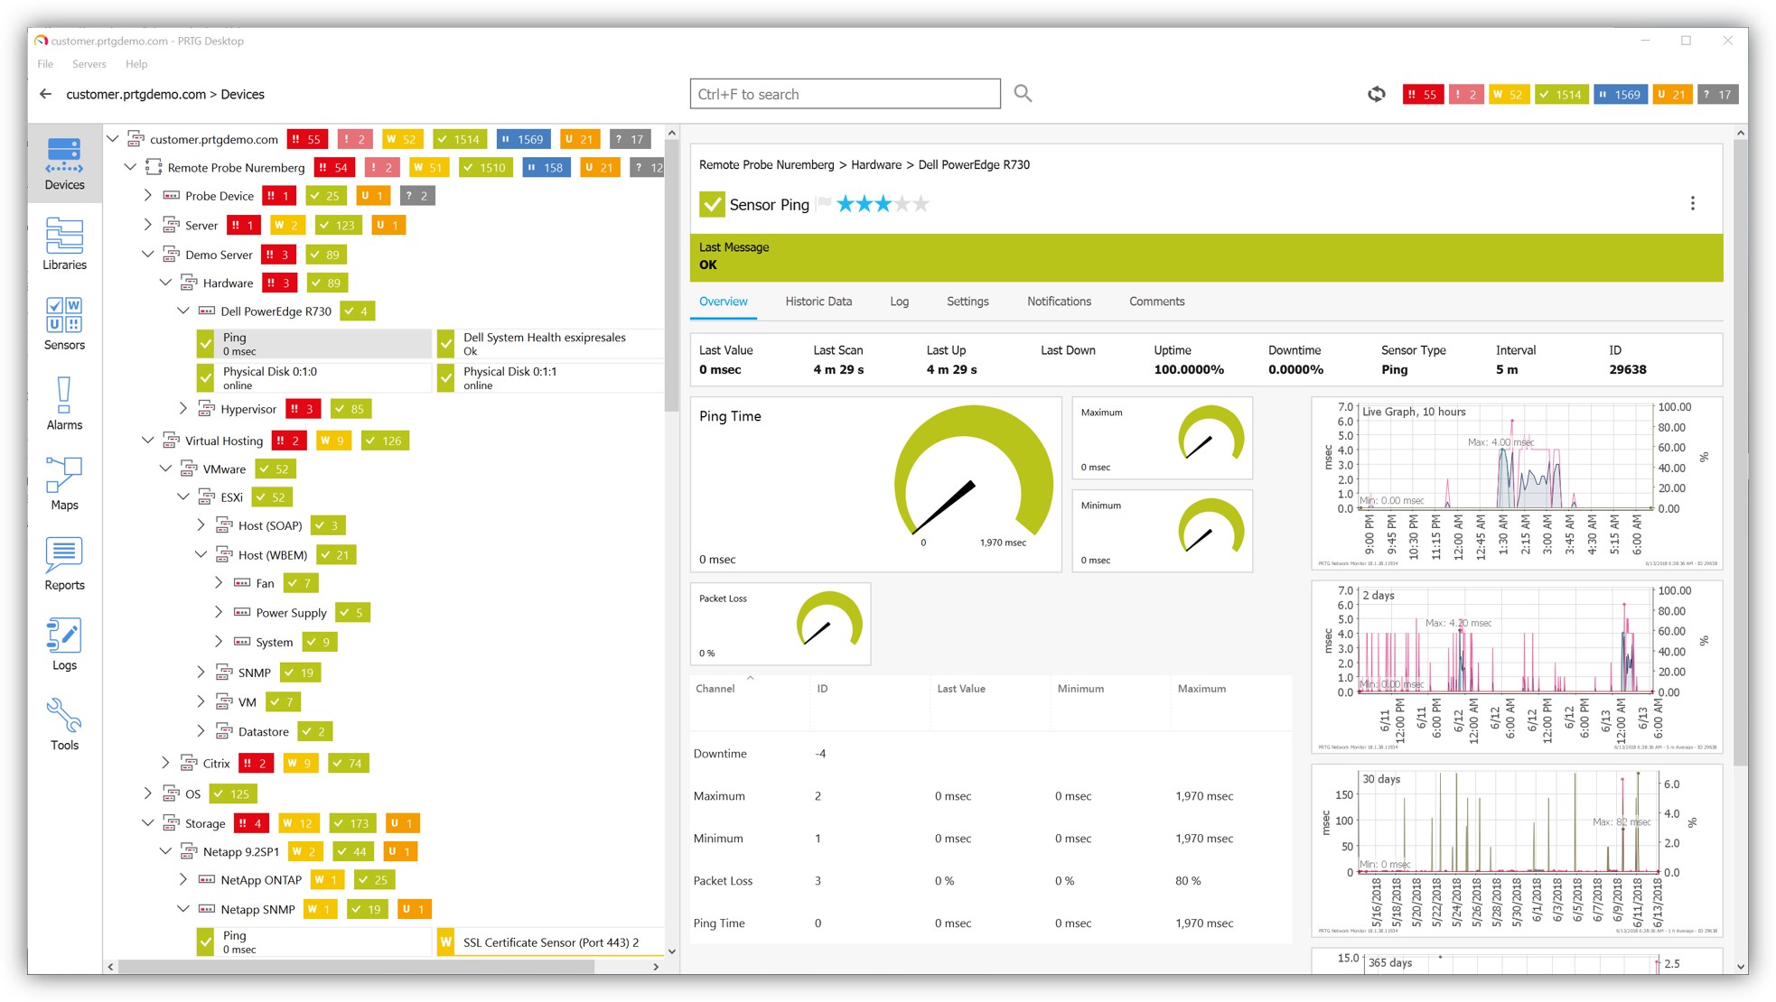This screenshot has height=1002, width=1776.
Task: Expand the Hypervisor tree node
Action: tap(183, 409)
